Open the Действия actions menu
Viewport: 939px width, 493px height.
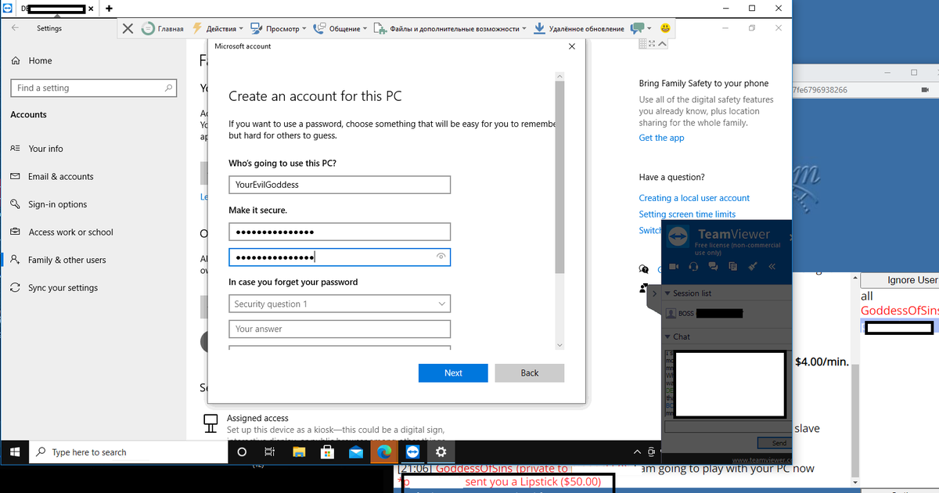[217, 28]
